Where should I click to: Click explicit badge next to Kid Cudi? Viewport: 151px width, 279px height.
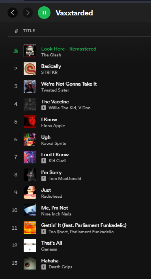[x=44, y=161]
